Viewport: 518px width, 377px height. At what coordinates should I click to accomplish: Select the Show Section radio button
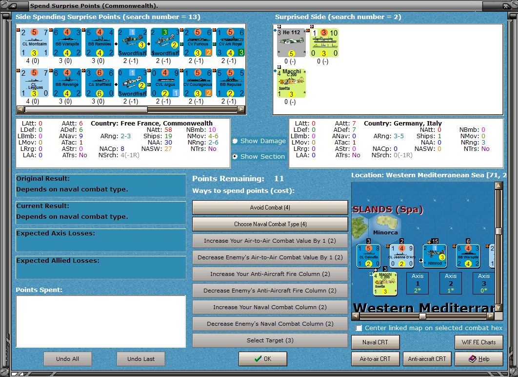235,156
